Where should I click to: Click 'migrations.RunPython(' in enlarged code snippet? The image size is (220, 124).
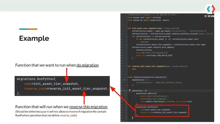click(x=36, y=79)
